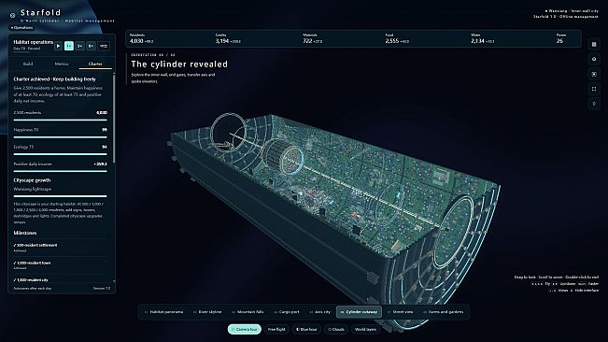Jump to the Cargo port camera view

click(x=286, y=312)
